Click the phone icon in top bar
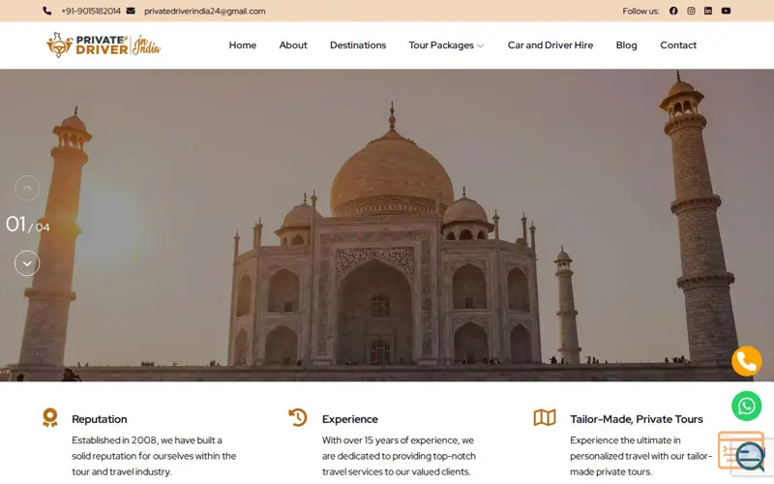The width and height of the screenshot is (774, 484). [46, 11]
